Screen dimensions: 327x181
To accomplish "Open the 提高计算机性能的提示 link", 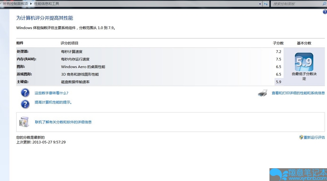I will click(x=53, y=102).
